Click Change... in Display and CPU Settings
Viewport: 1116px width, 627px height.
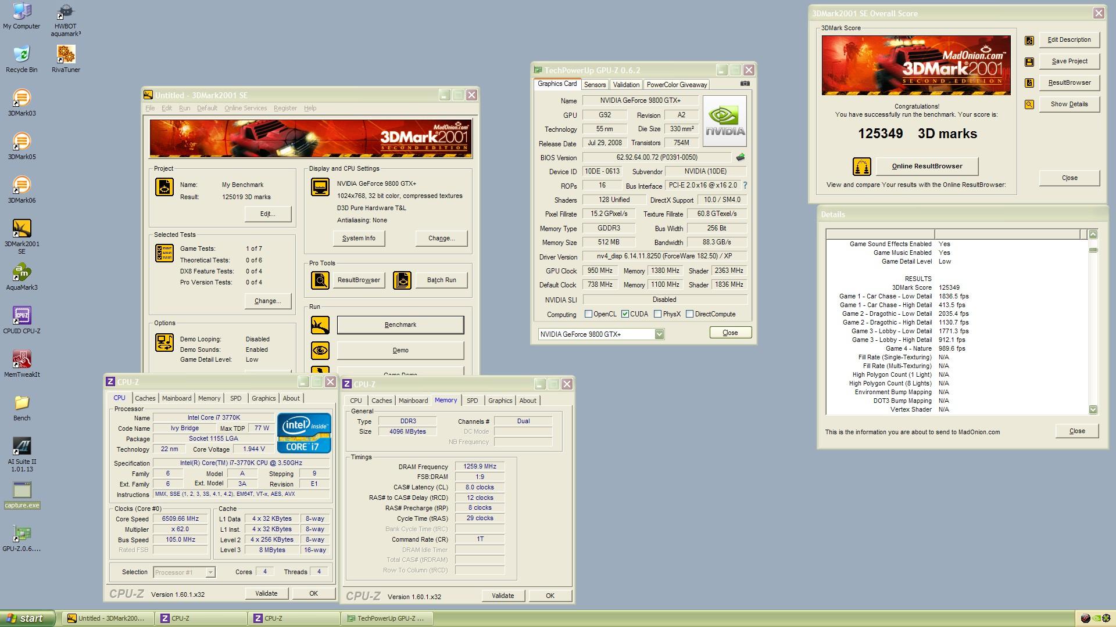pyautogui.click(x=441, y=239)
